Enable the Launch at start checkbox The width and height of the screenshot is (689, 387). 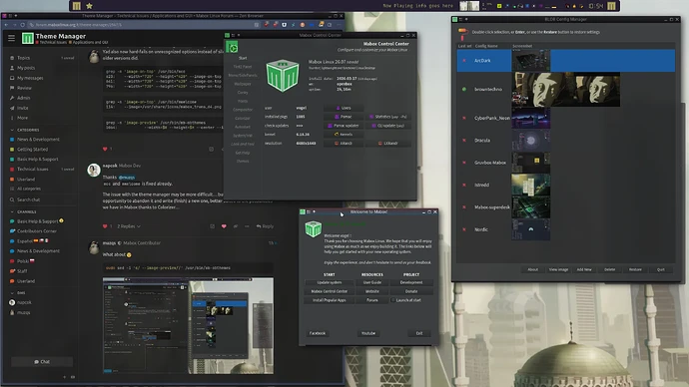[393, 300]
